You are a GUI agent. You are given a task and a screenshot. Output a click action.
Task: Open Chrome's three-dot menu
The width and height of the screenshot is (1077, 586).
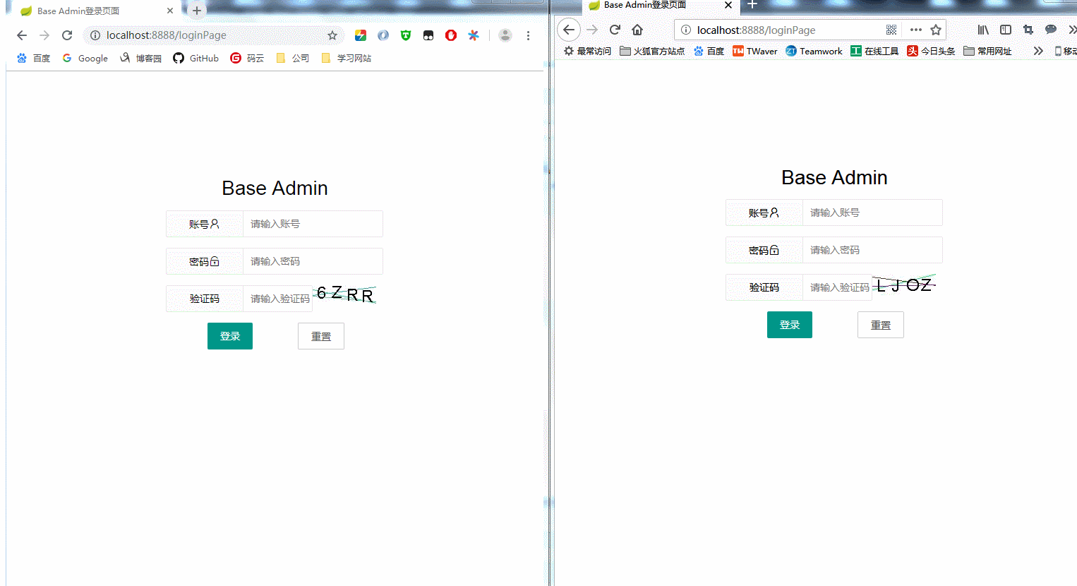528,35
